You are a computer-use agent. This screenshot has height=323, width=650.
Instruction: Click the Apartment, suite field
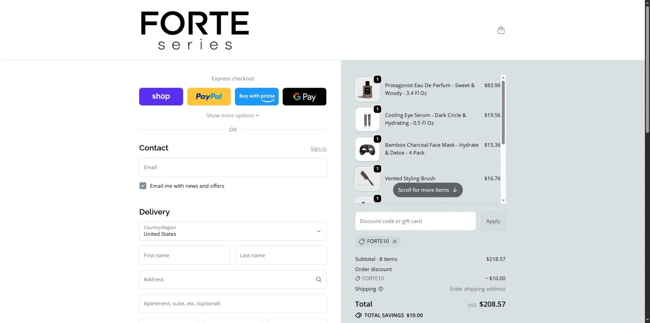click(233, 303)
